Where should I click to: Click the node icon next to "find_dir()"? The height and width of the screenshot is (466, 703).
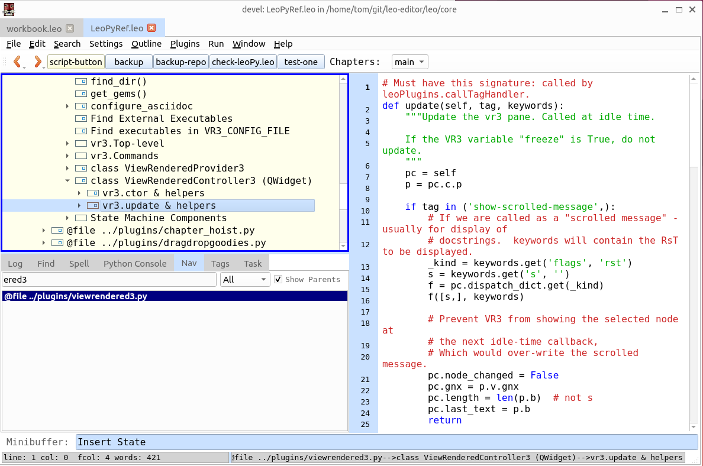coord(82,81)
